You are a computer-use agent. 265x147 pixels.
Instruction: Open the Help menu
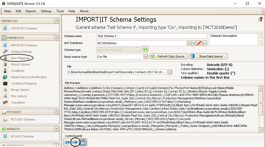pyautogui.click(x=72, y=11)
